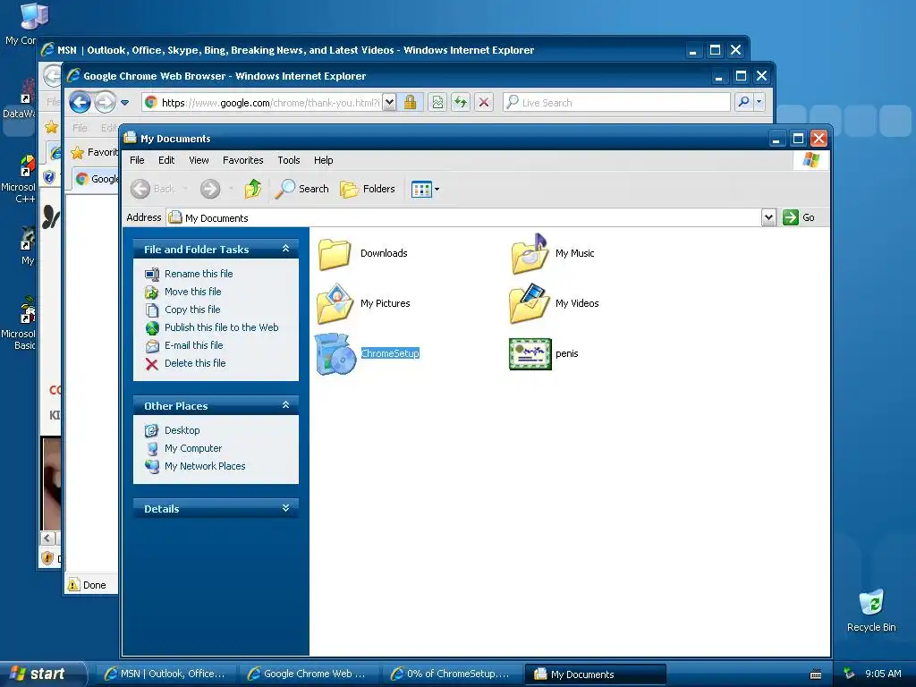
Task: Click the My Documents title bar folder icon
Action: point(130,138)
